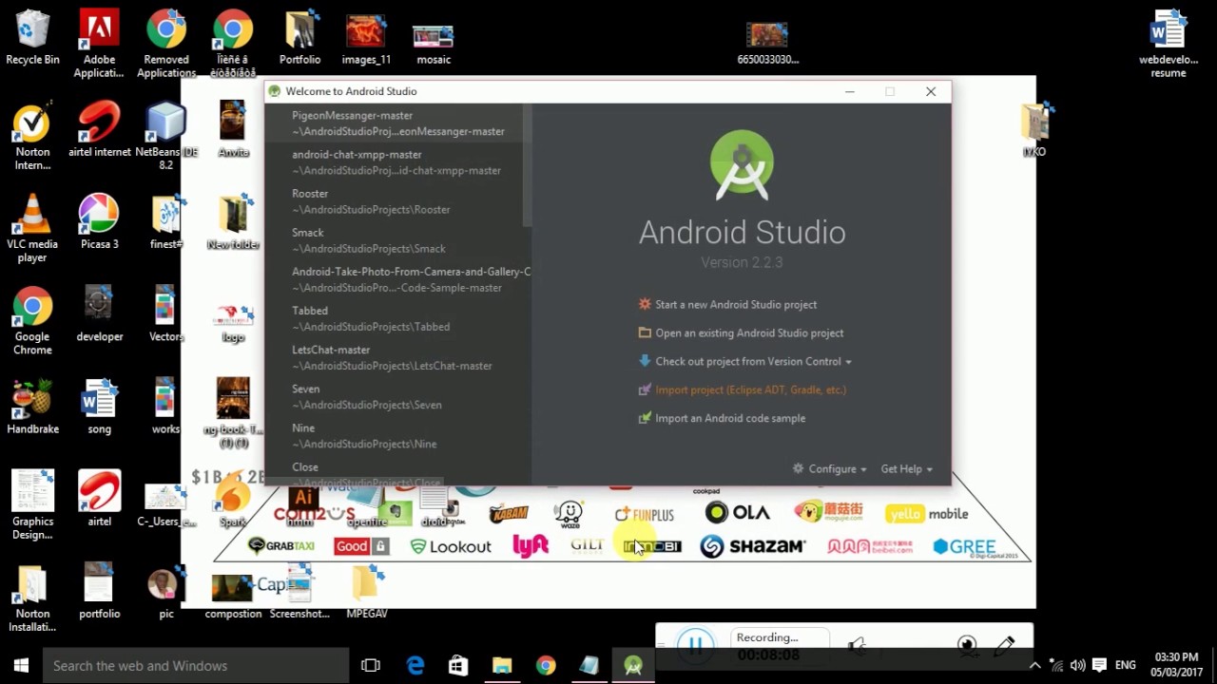1217x684 pixels.
Task: Open the Get Help dropdown
Action: (906, 469)
